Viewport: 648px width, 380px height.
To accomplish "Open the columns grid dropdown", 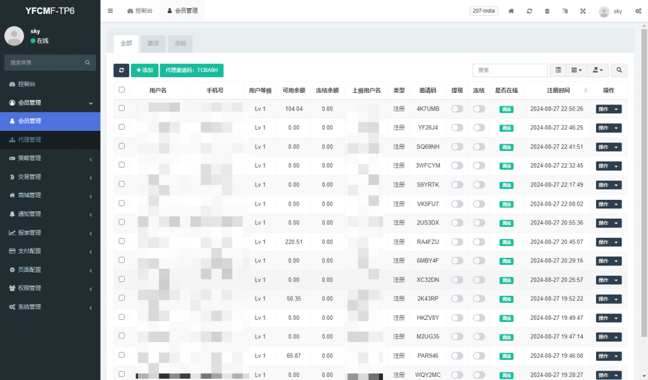I will 576,70.
